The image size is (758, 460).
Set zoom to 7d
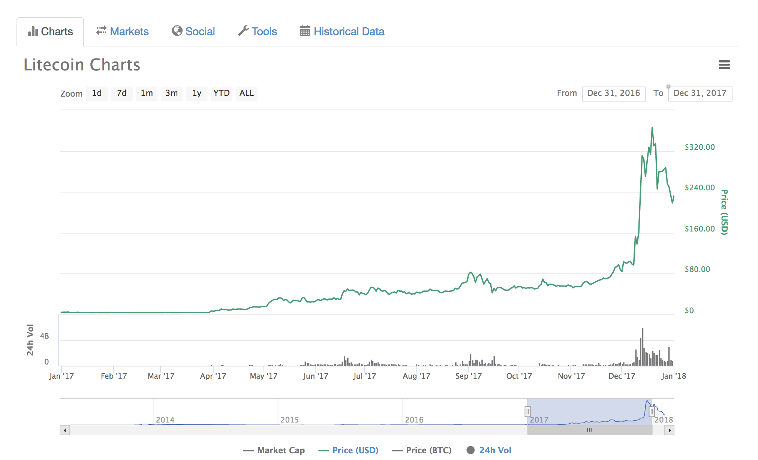122,93
